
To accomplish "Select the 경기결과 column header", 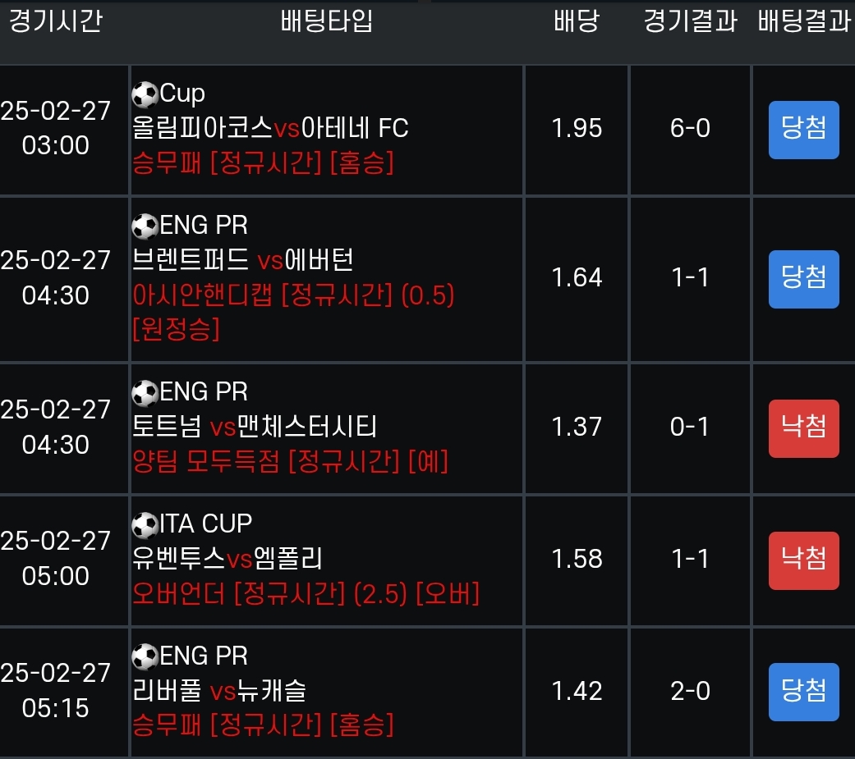I will 690,21.
